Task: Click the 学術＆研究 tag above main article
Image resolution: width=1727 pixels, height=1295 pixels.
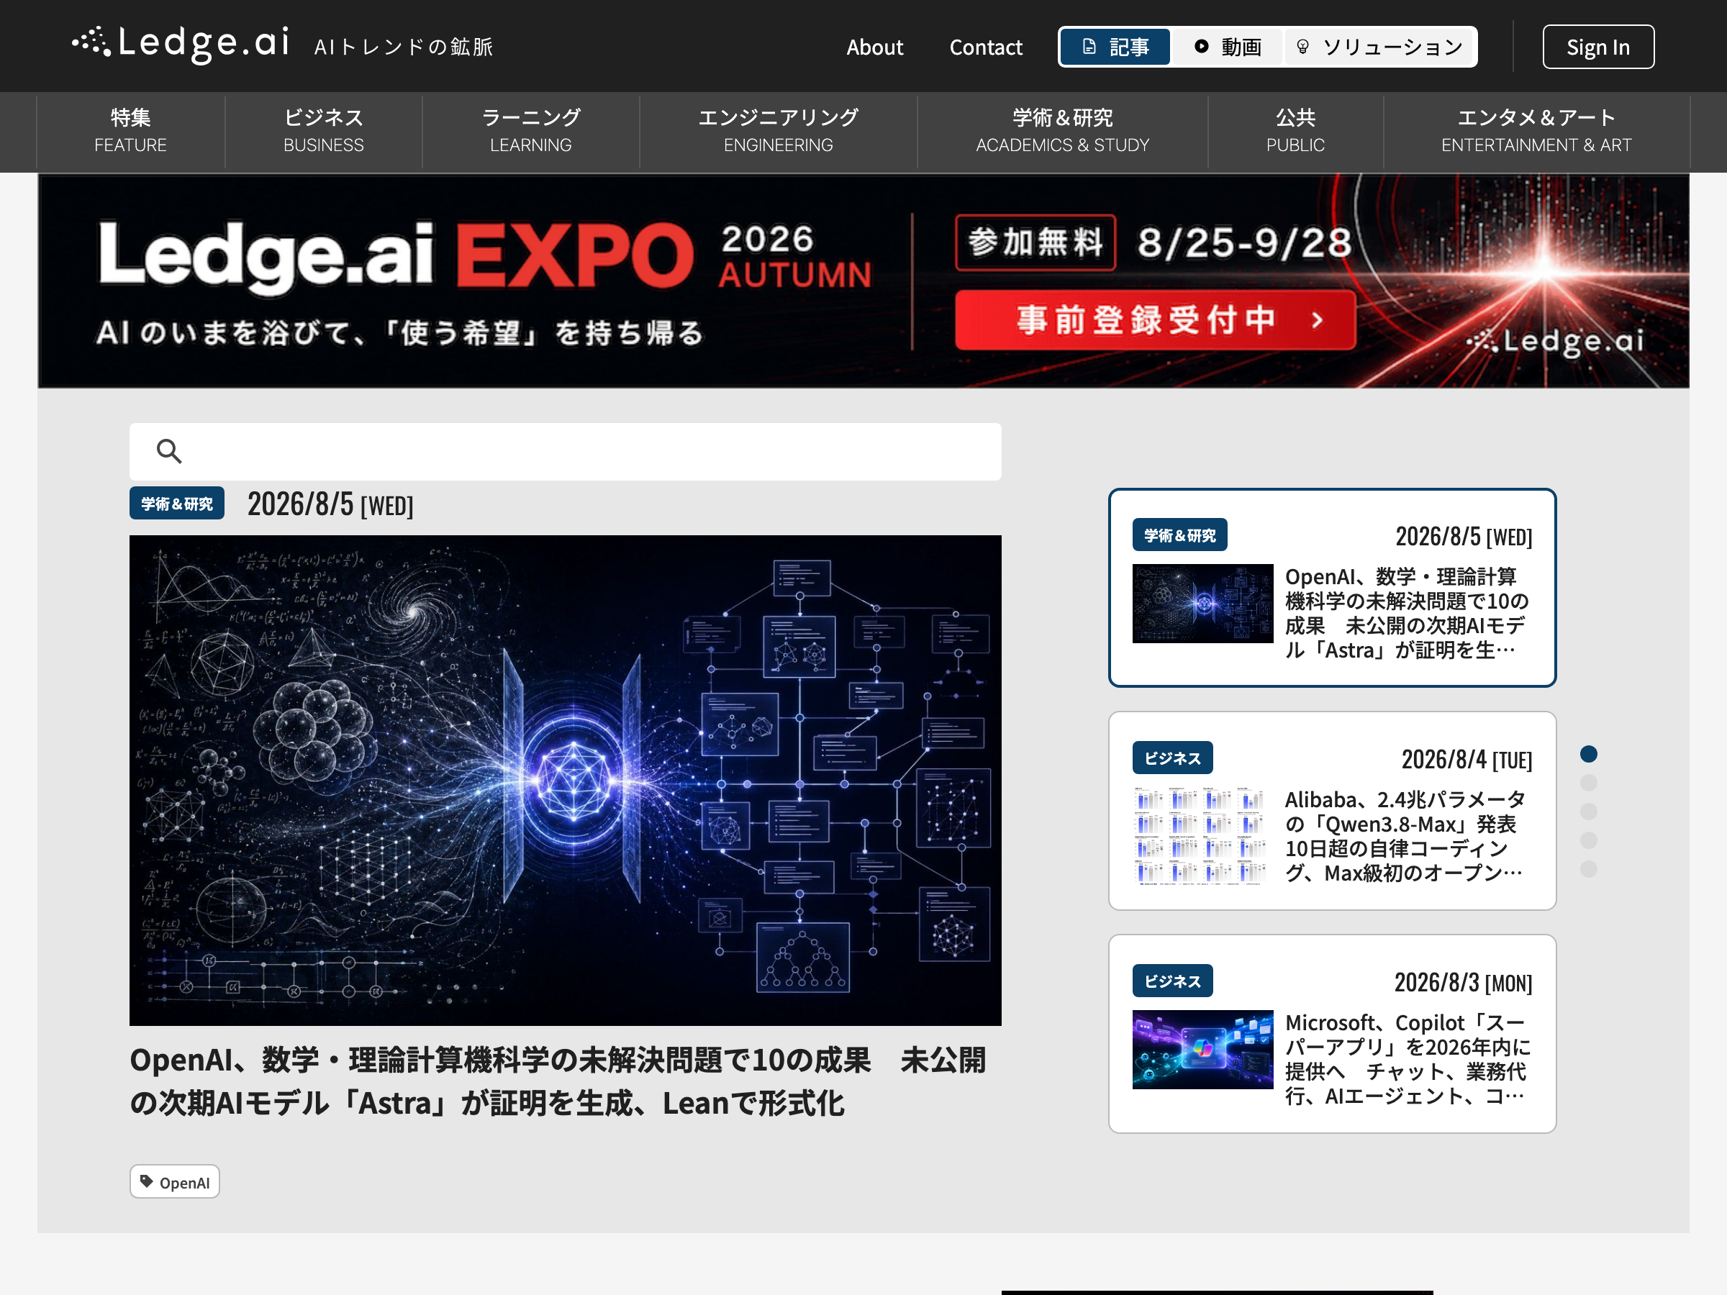Action: tap(176, 504)
